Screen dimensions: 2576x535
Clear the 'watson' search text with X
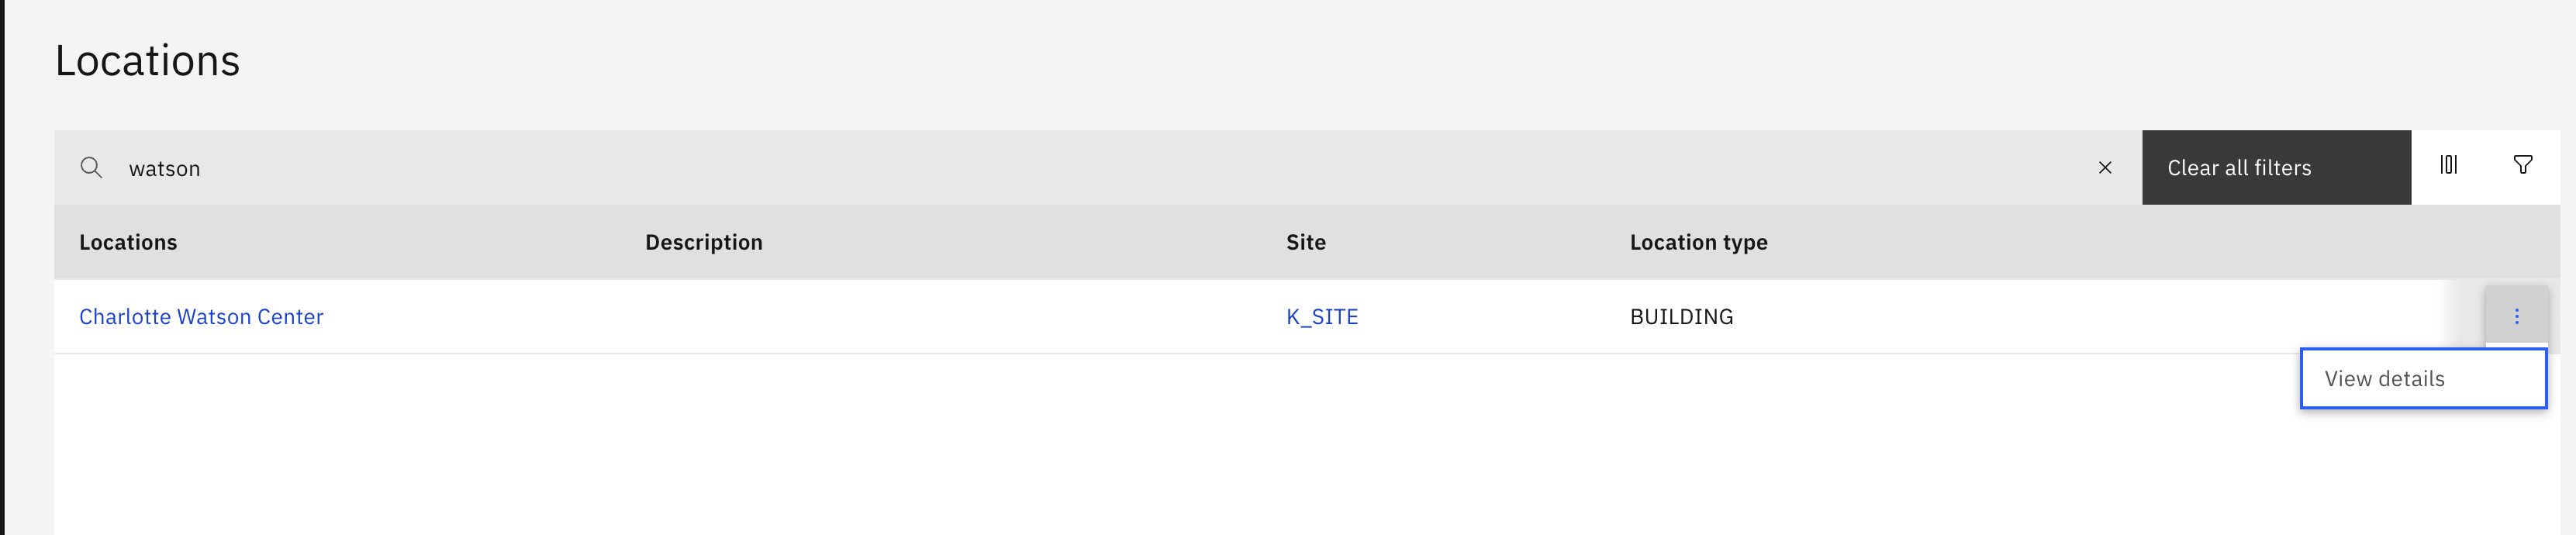pos(2104,168)
